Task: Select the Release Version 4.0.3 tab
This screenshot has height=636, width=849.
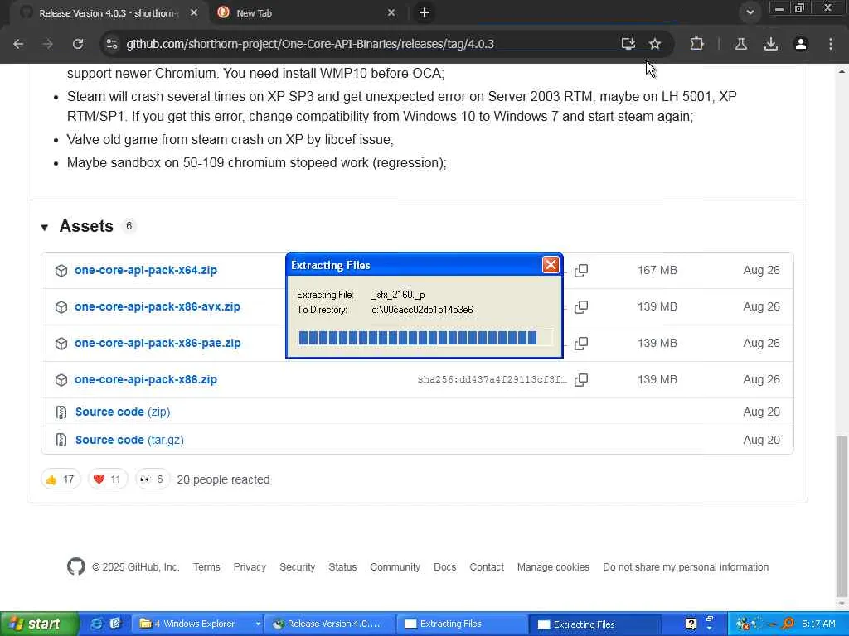Action: pyautogui.click(x=109, y=13)
